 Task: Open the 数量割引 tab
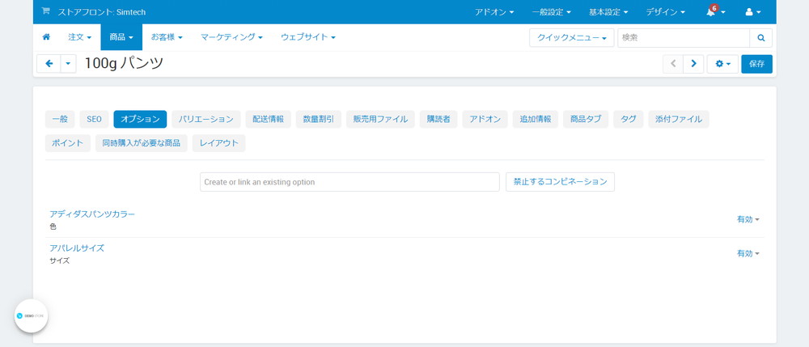coord(318,119)
